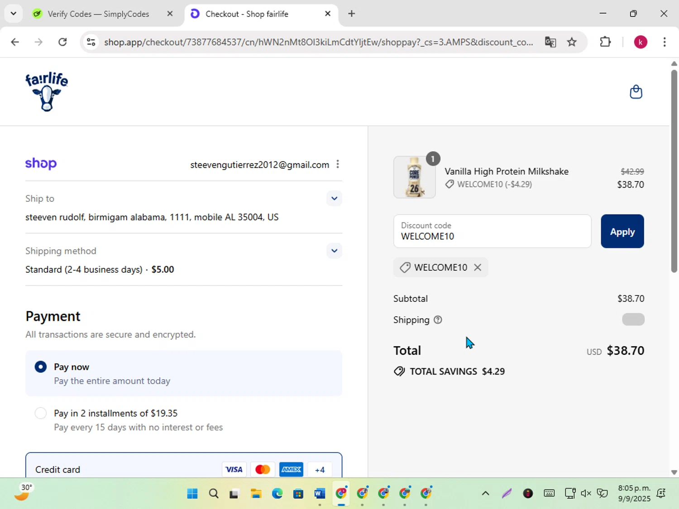The width and height of the screenshot is (679, 509).
Task: Click the email steevengutierrez2012@gmail.com
Action: click(260, 165)
